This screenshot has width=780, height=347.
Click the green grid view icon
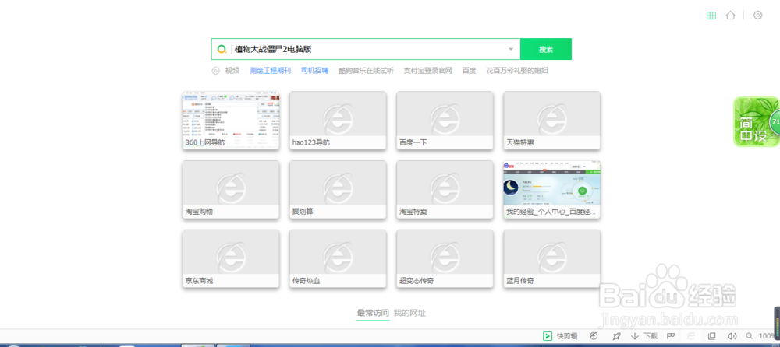(x=711, y=16)
